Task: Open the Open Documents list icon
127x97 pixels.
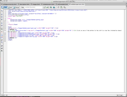Action: [x=2, y=11]
